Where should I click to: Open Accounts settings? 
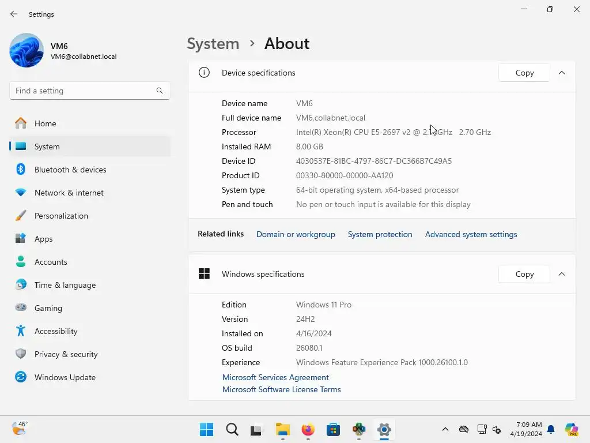89,262
